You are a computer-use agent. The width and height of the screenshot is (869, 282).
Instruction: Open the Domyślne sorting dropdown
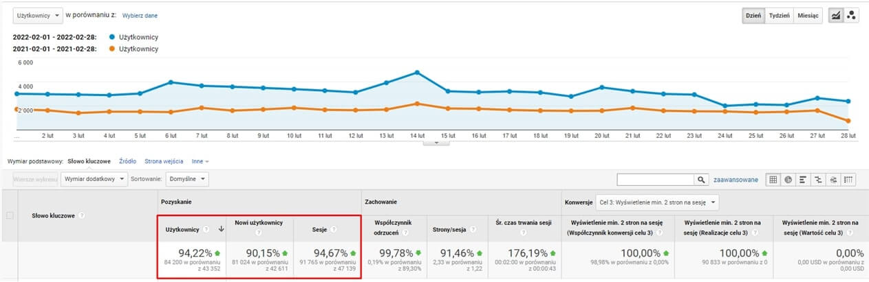coord(188,179)
